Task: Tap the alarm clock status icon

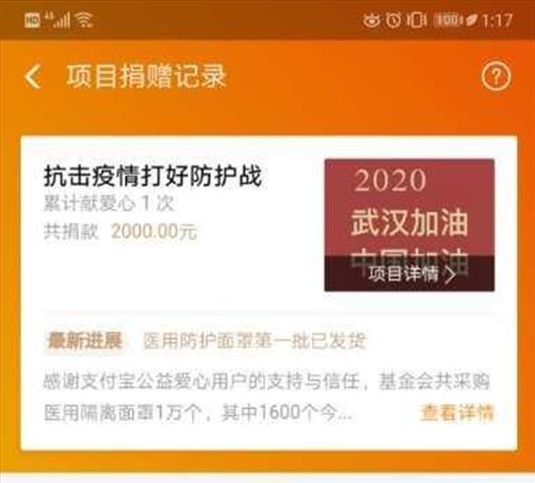Action: tap(393, 20)
